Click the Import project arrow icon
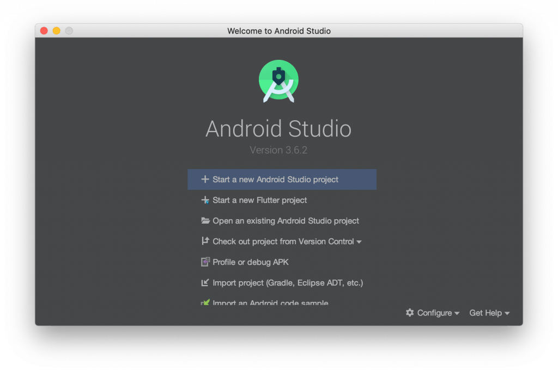Viewport: 558px width, 372px height. (x=205, y=282)
